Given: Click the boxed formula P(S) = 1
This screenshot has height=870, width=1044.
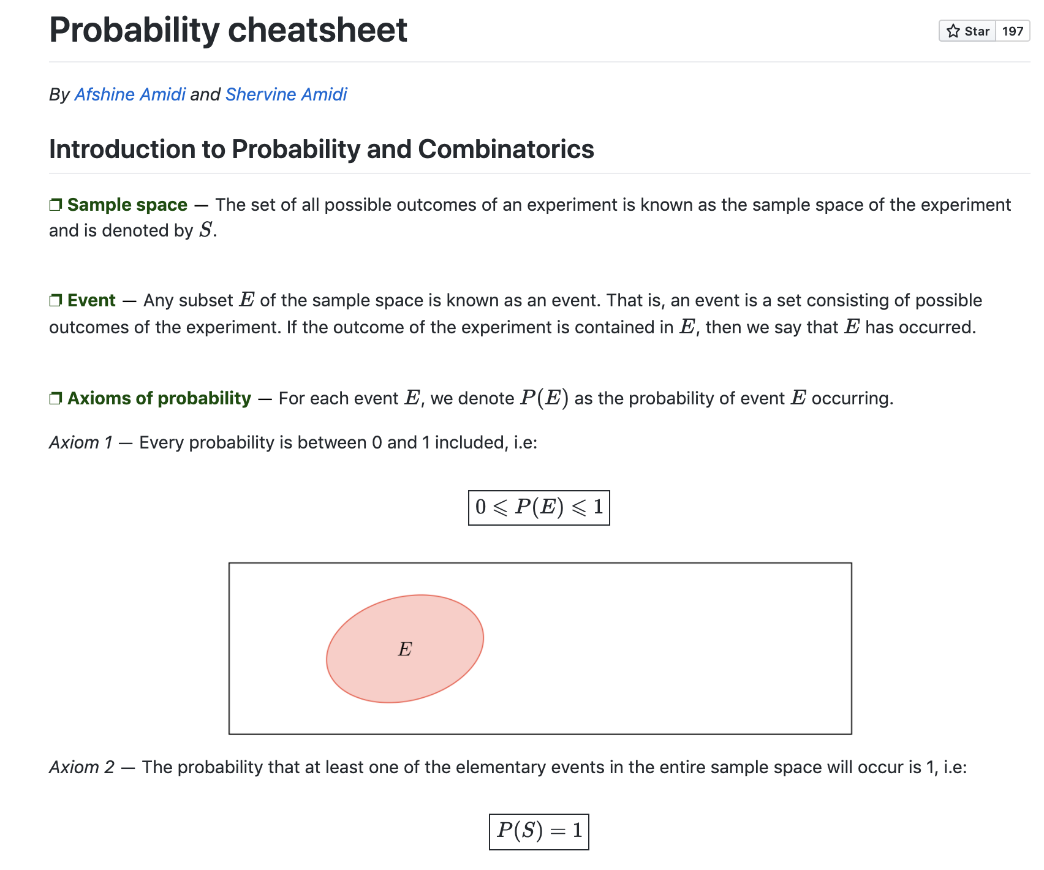Looking at the screenshot, I should [539, 831].
